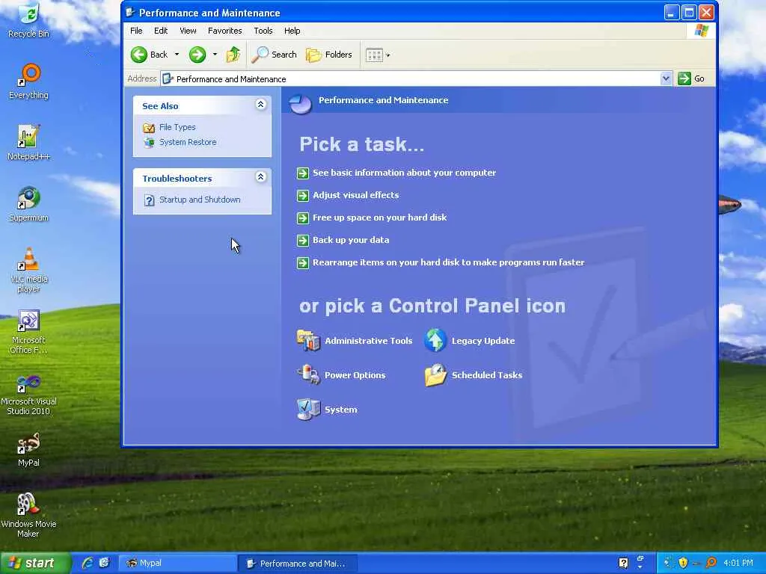
Task: Select Rearrange items on your hard disk task
Action: (x=449, y=262)
